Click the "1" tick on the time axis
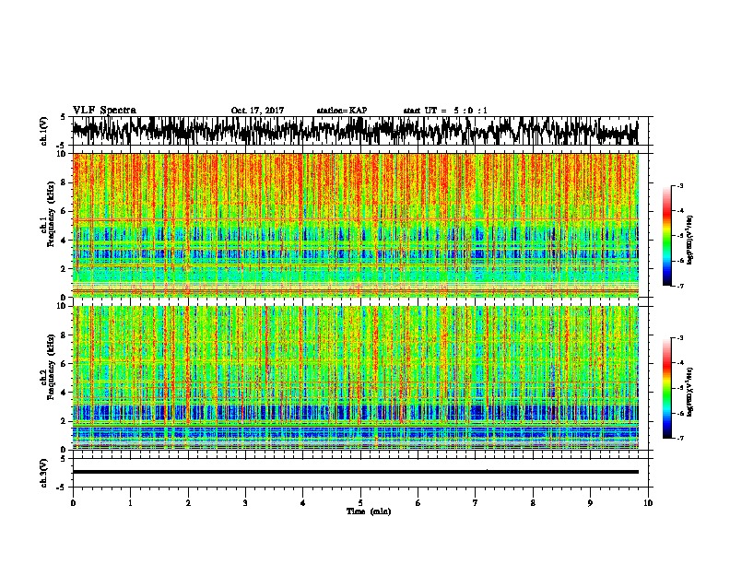Image resolution: width=730 pixels, height=564 pixels. click(x=130, y=503)
